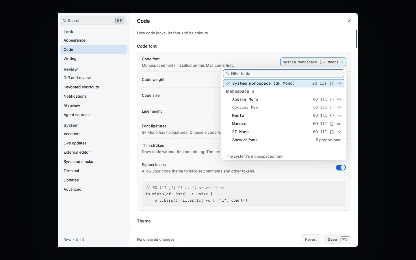Focus the Filter fonts field

point(284,73)
